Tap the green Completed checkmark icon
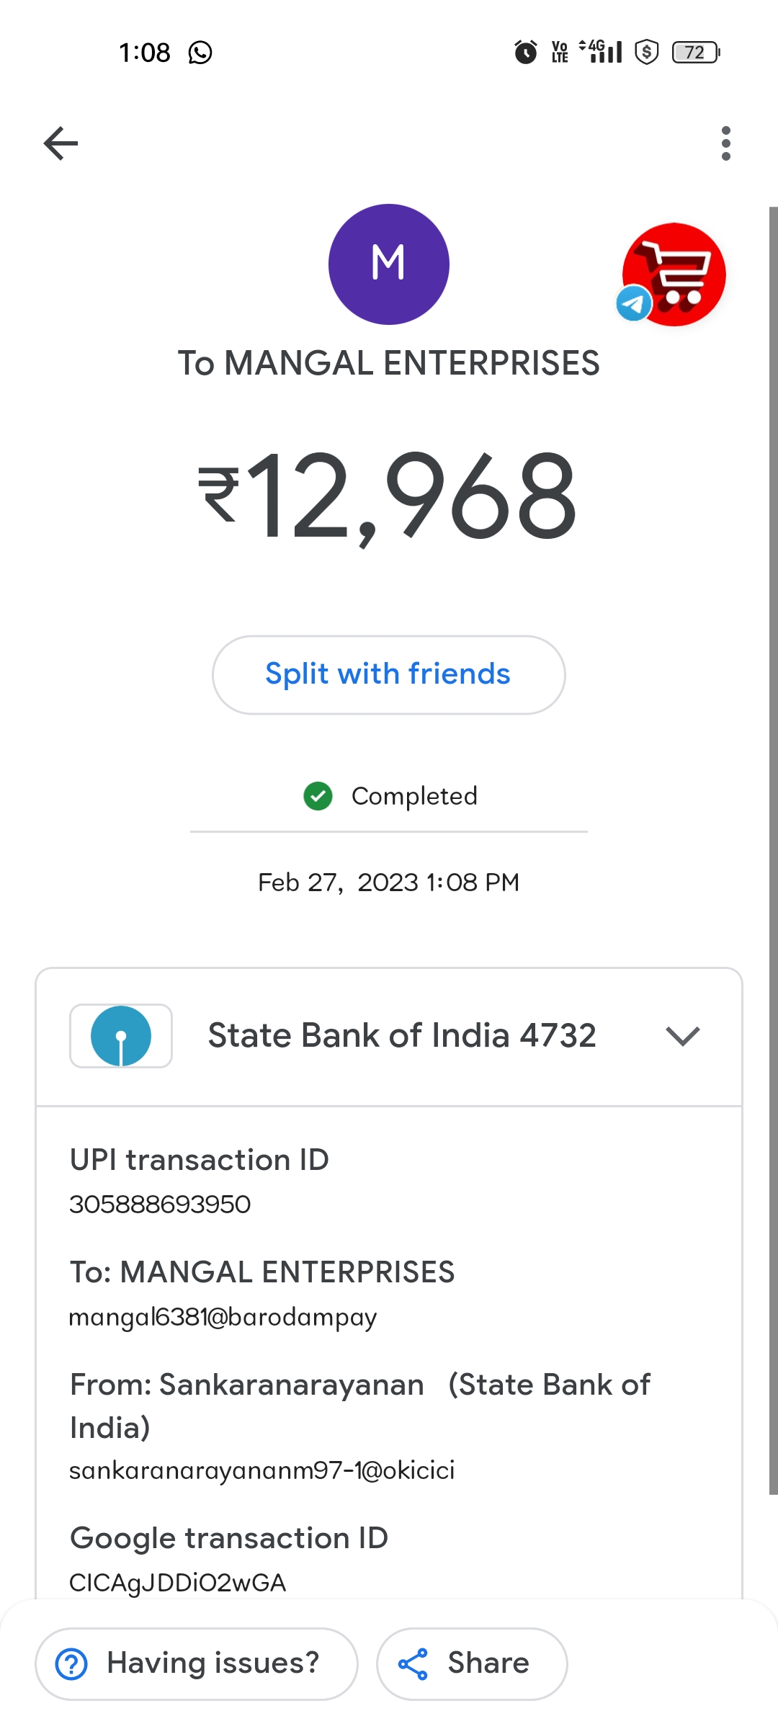 point(318,796)
